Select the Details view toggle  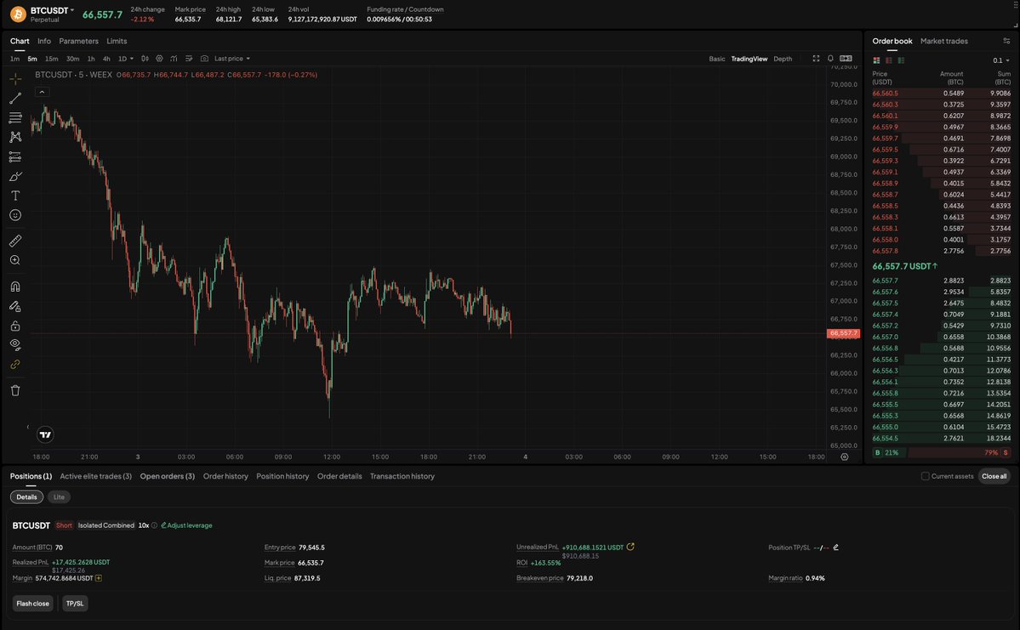(26, 497)
